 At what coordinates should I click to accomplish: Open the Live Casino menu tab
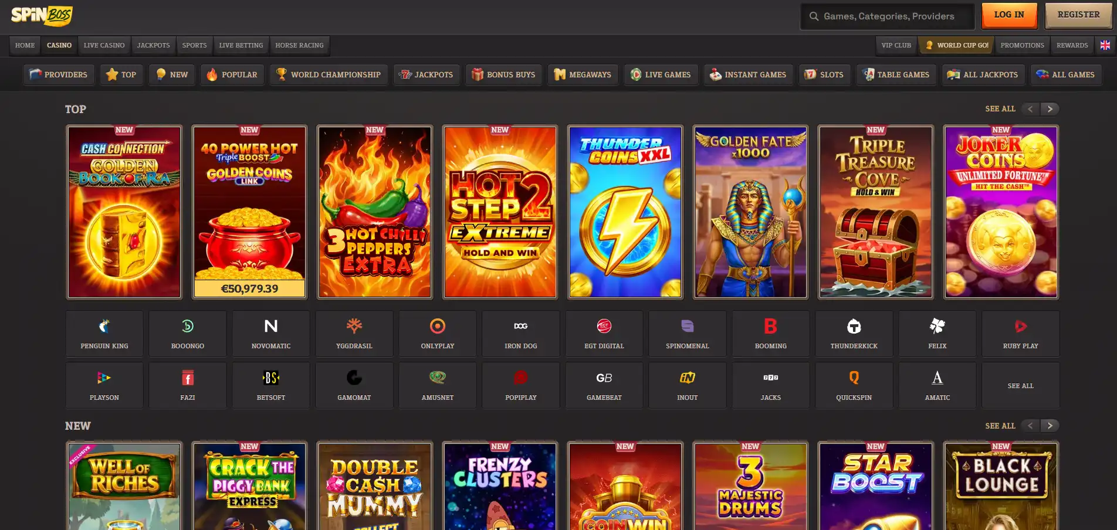[x=104, y=45]
